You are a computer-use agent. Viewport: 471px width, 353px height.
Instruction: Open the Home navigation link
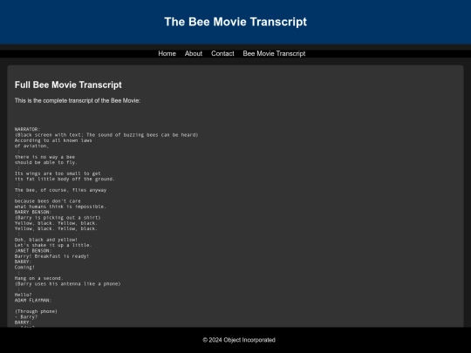167,53
